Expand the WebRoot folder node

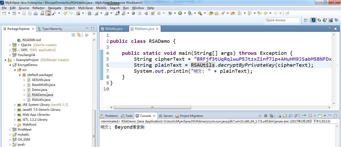[x=15, y=125]
